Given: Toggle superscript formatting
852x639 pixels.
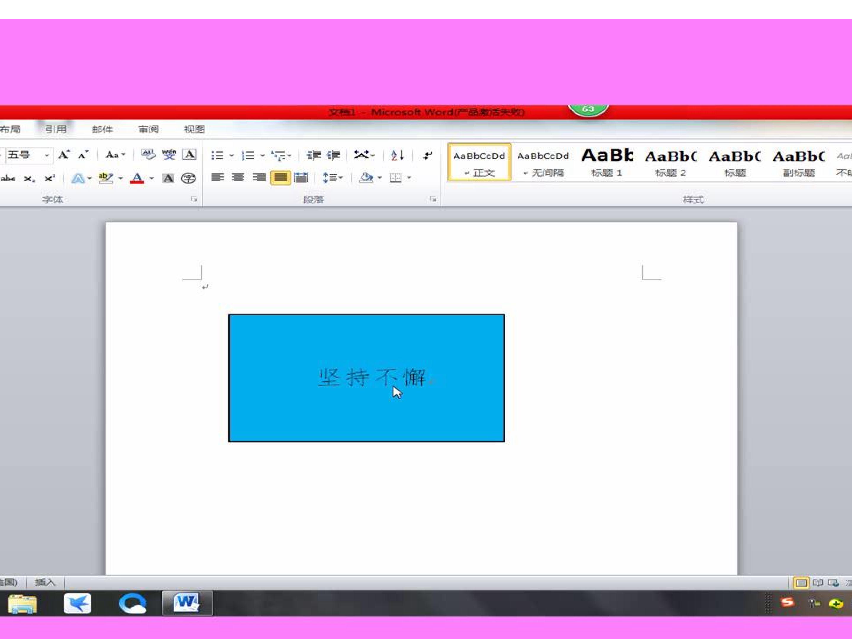Looking at the screenshot, I should (x=50, y=178).
